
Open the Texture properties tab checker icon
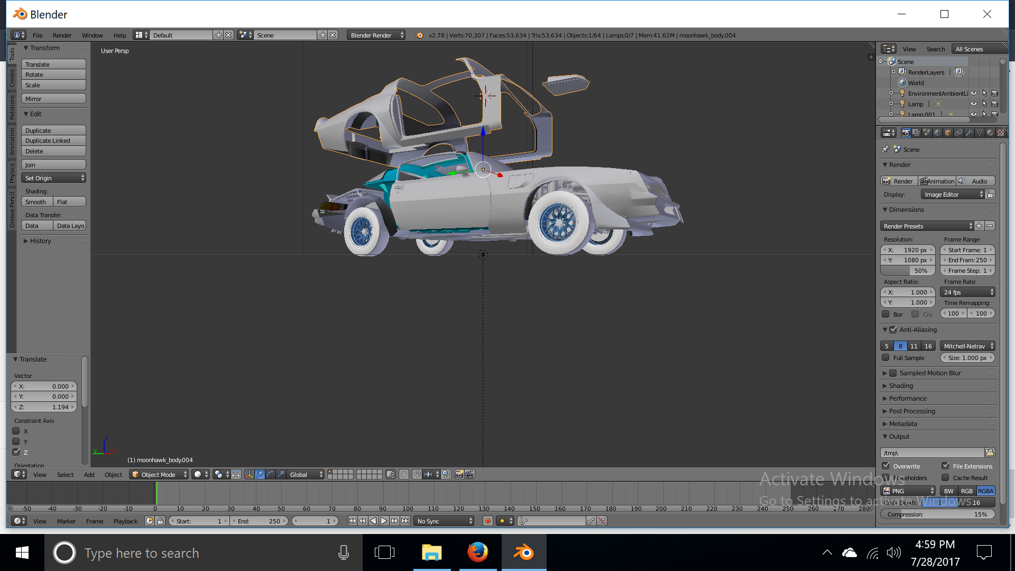[x=1001, y=133]
